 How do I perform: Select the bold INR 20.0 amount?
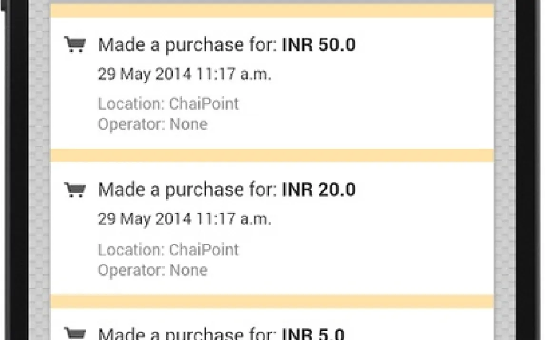319,190
